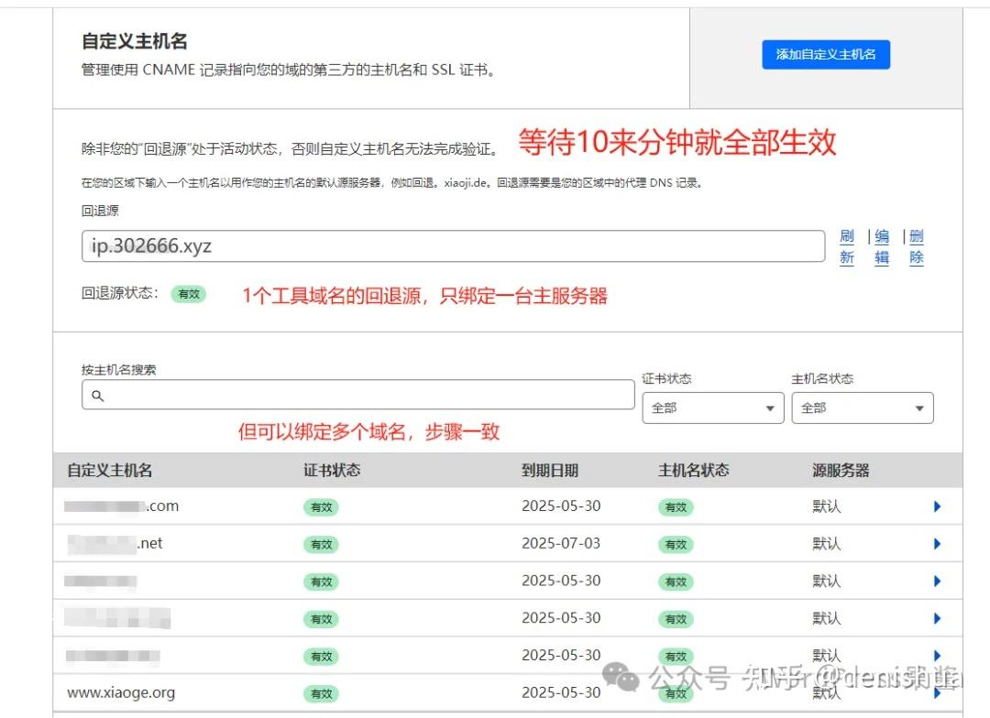Expand the .net hostname row details
990x718 pixels.
click(x=937, y=543)
